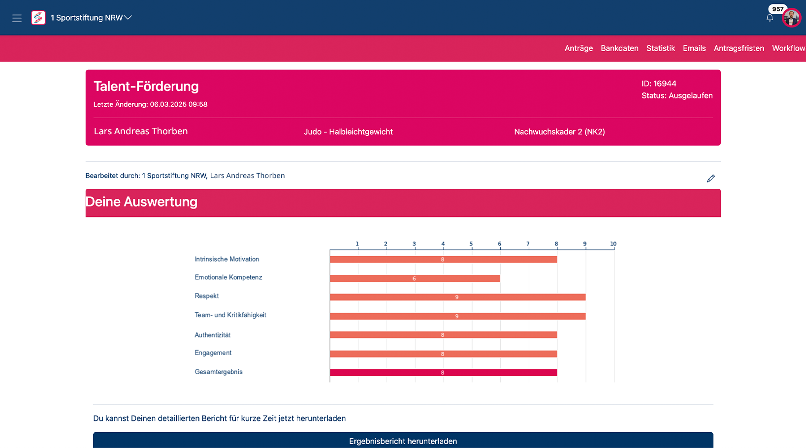Click the Judo - Halbleichtgewicht text
The height and width of the screenshot is (448, 806).
348,132
